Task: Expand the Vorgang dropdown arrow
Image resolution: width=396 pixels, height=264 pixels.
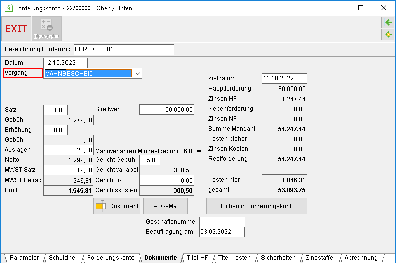Action: [x=137, y=73]
